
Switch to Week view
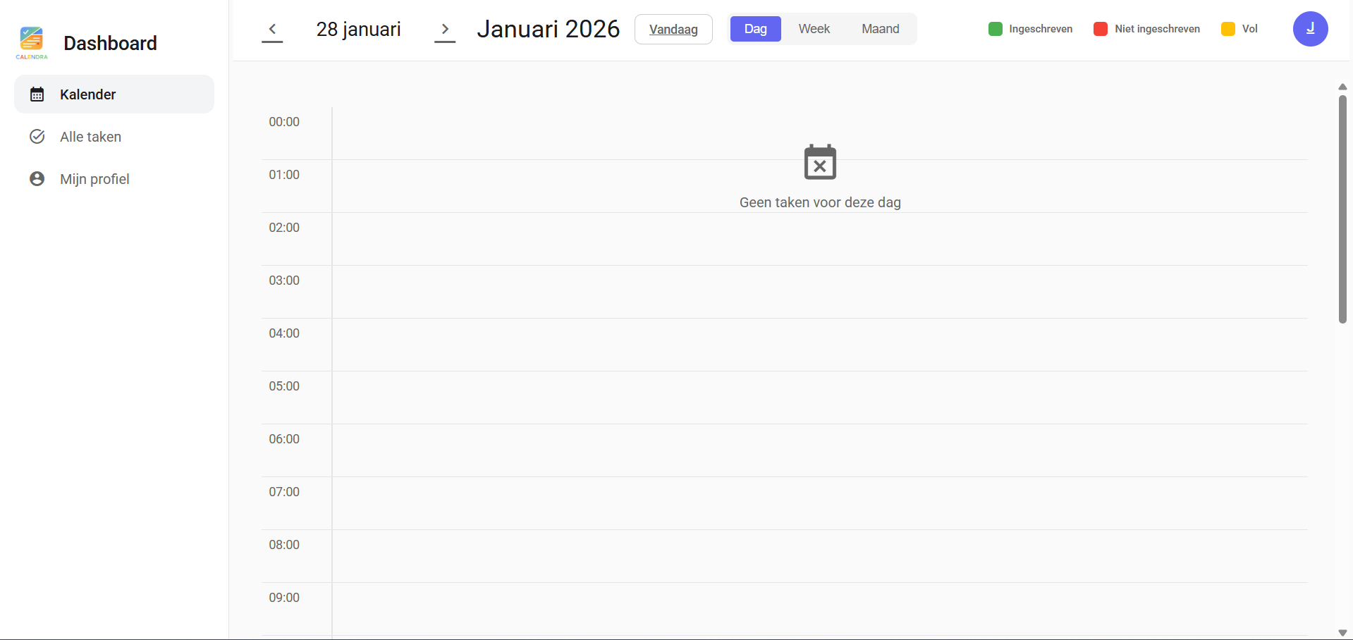click(x=814, y=29)
